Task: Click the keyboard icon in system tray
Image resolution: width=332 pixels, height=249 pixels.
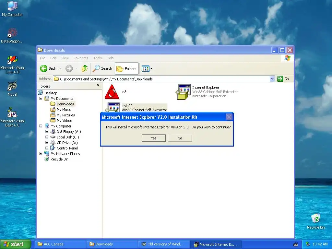Action: point(296,244)
